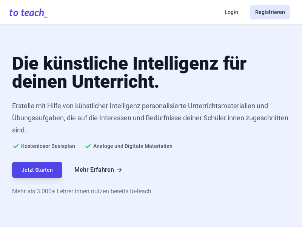Click the Registrieren button
302x227 pixels.
click(x=270, y=12)
